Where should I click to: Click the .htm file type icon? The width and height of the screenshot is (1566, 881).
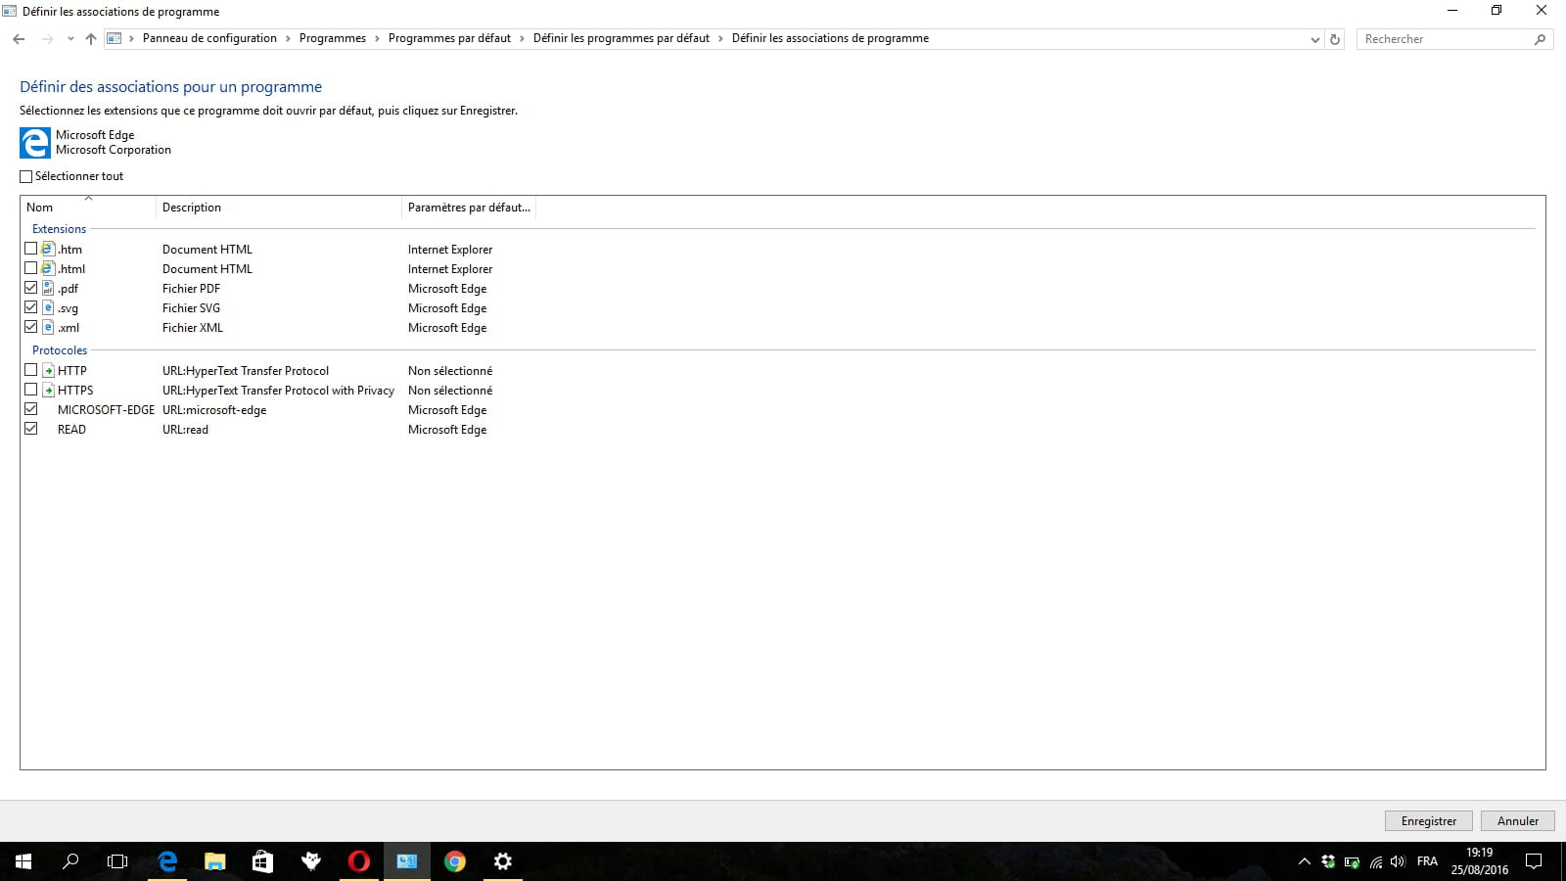point(48,249)
